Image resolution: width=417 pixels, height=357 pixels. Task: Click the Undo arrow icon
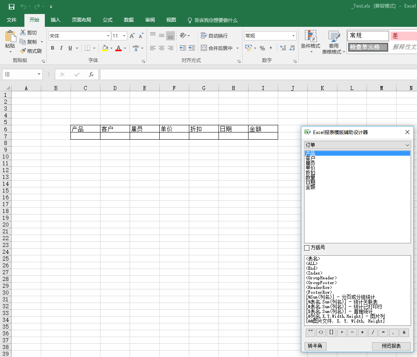coord(23,7)
